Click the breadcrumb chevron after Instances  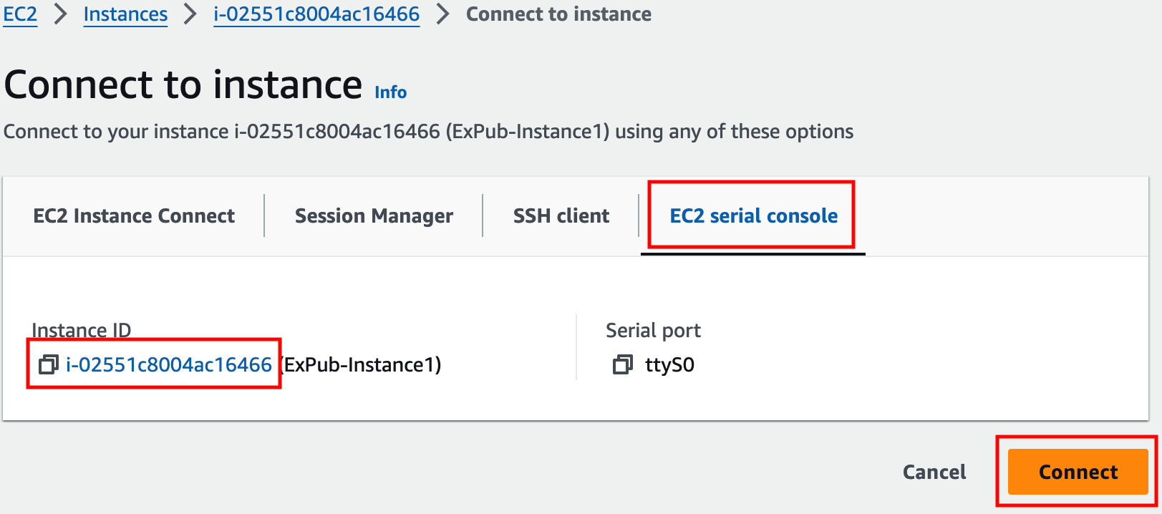(x=190, y=14)
